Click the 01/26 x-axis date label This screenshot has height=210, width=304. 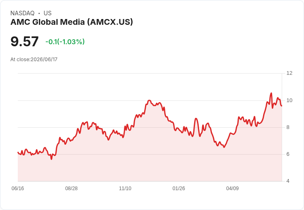tap(178, 188)
